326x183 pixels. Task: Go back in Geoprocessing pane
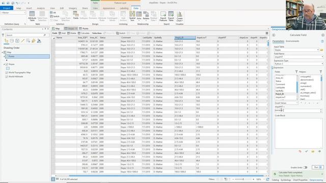pos(274,35)
